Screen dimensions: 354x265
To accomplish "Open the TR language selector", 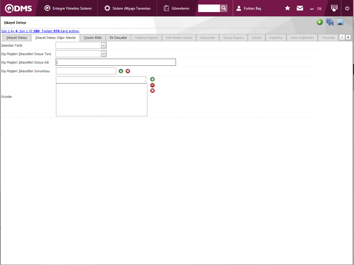I will click(316, 9).
